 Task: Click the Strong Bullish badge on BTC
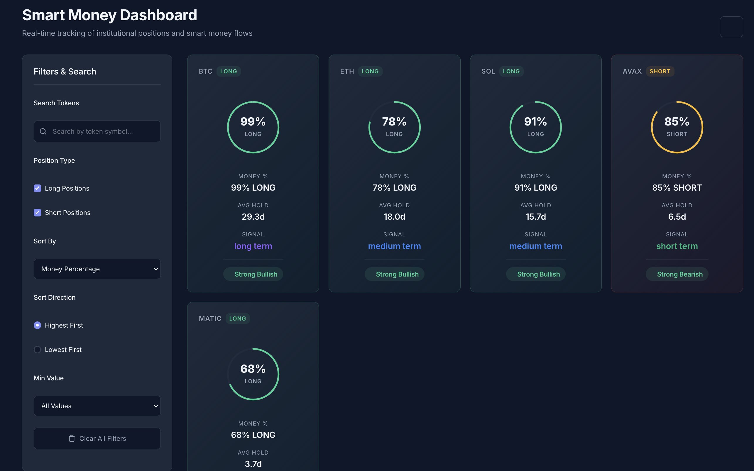coord(253,274)
